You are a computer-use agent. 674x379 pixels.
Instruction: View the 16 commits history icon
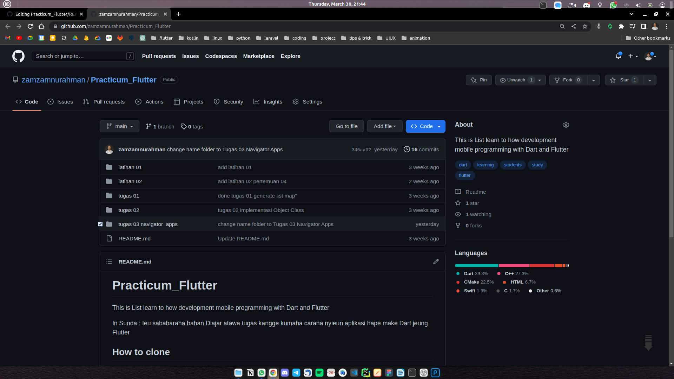click(x=407, y=149)
